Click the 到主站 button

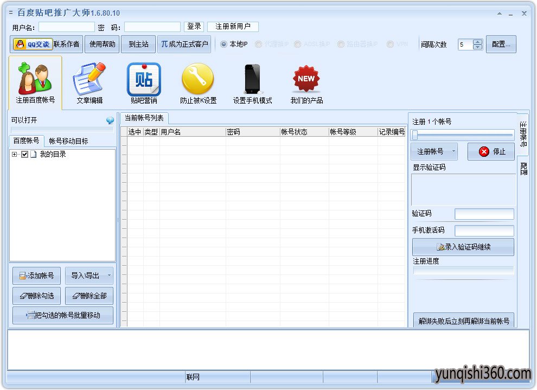(138, 44)
